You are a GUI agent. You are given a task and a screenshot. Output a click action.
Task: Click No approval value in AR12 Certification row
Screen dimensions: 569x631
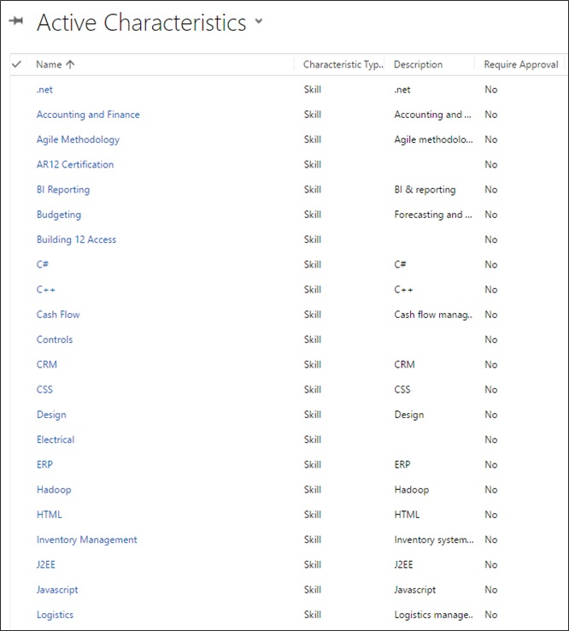coord(491,165)
